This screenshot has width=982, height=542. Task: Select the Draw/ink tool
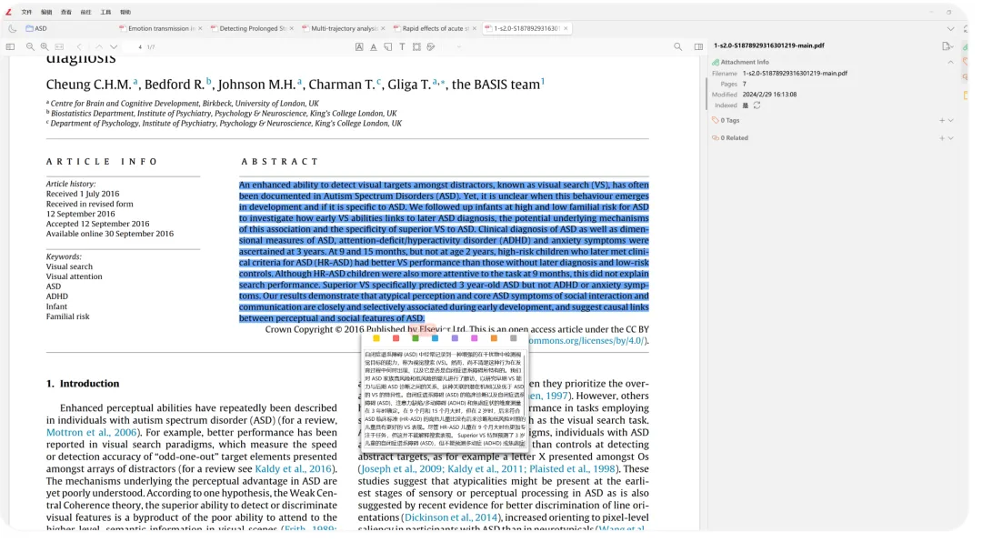point(431,47)
